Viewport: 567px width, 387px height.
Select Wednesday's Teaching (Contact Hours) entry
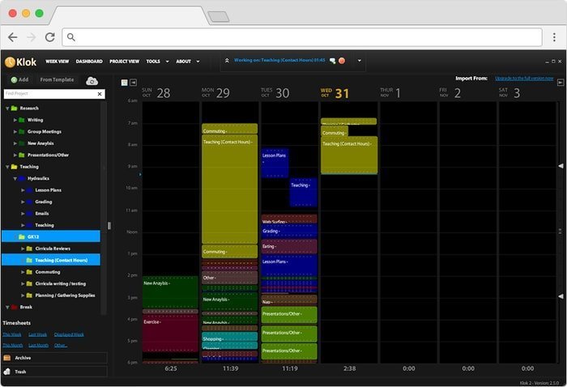pos(349,155)
